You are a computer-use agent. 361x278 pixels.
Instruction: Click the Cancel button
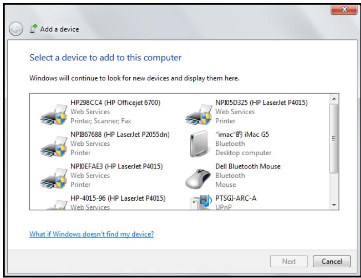(332, 262)
